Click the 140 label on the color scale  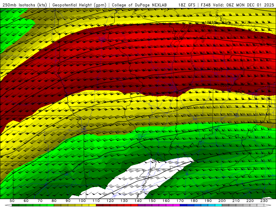(138, 201)
